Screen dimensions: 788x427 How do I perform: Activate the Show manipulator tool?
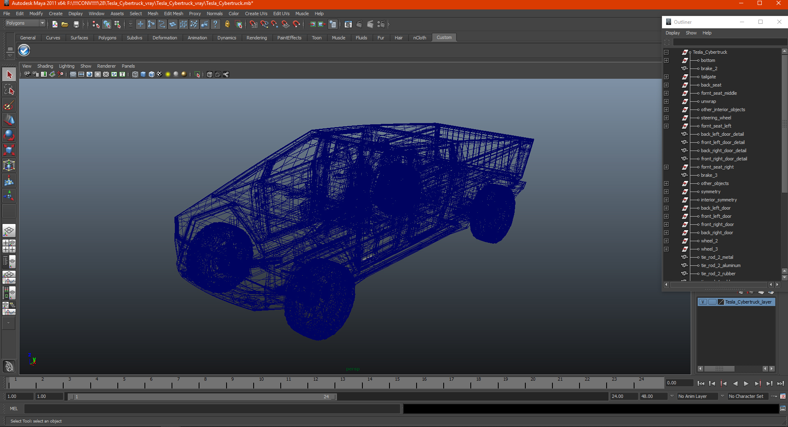(x=9, y=196)
